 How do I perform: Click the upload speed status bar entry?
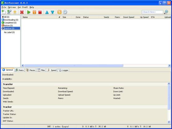pos(139,127)
